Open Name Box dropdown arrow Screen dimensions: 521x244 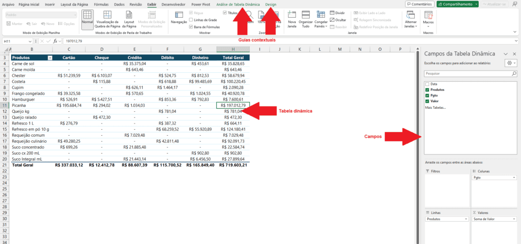coord(31,41)
